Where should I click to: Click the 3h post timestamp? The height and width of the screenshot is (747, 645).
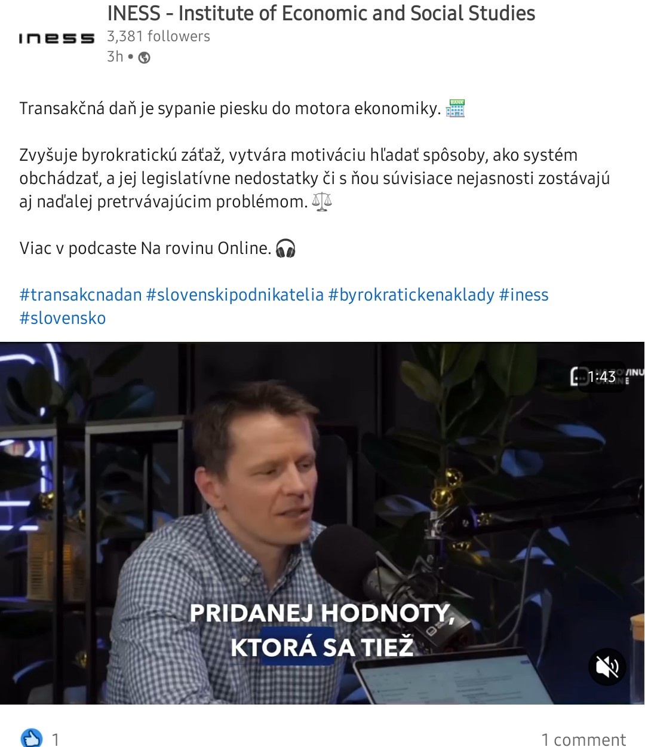pyautogui.click(x=115, y=57)
